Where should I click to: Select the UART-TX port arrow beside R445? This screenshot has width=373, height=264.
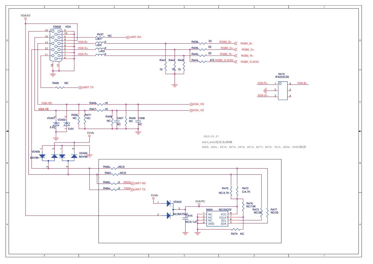tap(80, 87)
